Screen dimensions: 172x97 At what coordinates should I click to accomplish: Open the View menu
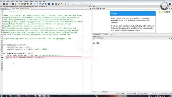click(40, 1)
